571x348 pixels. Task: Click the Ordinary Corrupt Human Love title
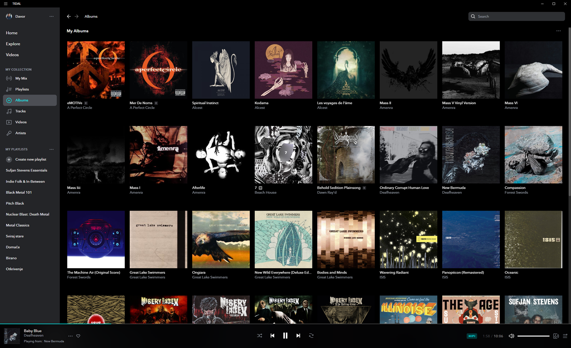[x=404, y=188]
